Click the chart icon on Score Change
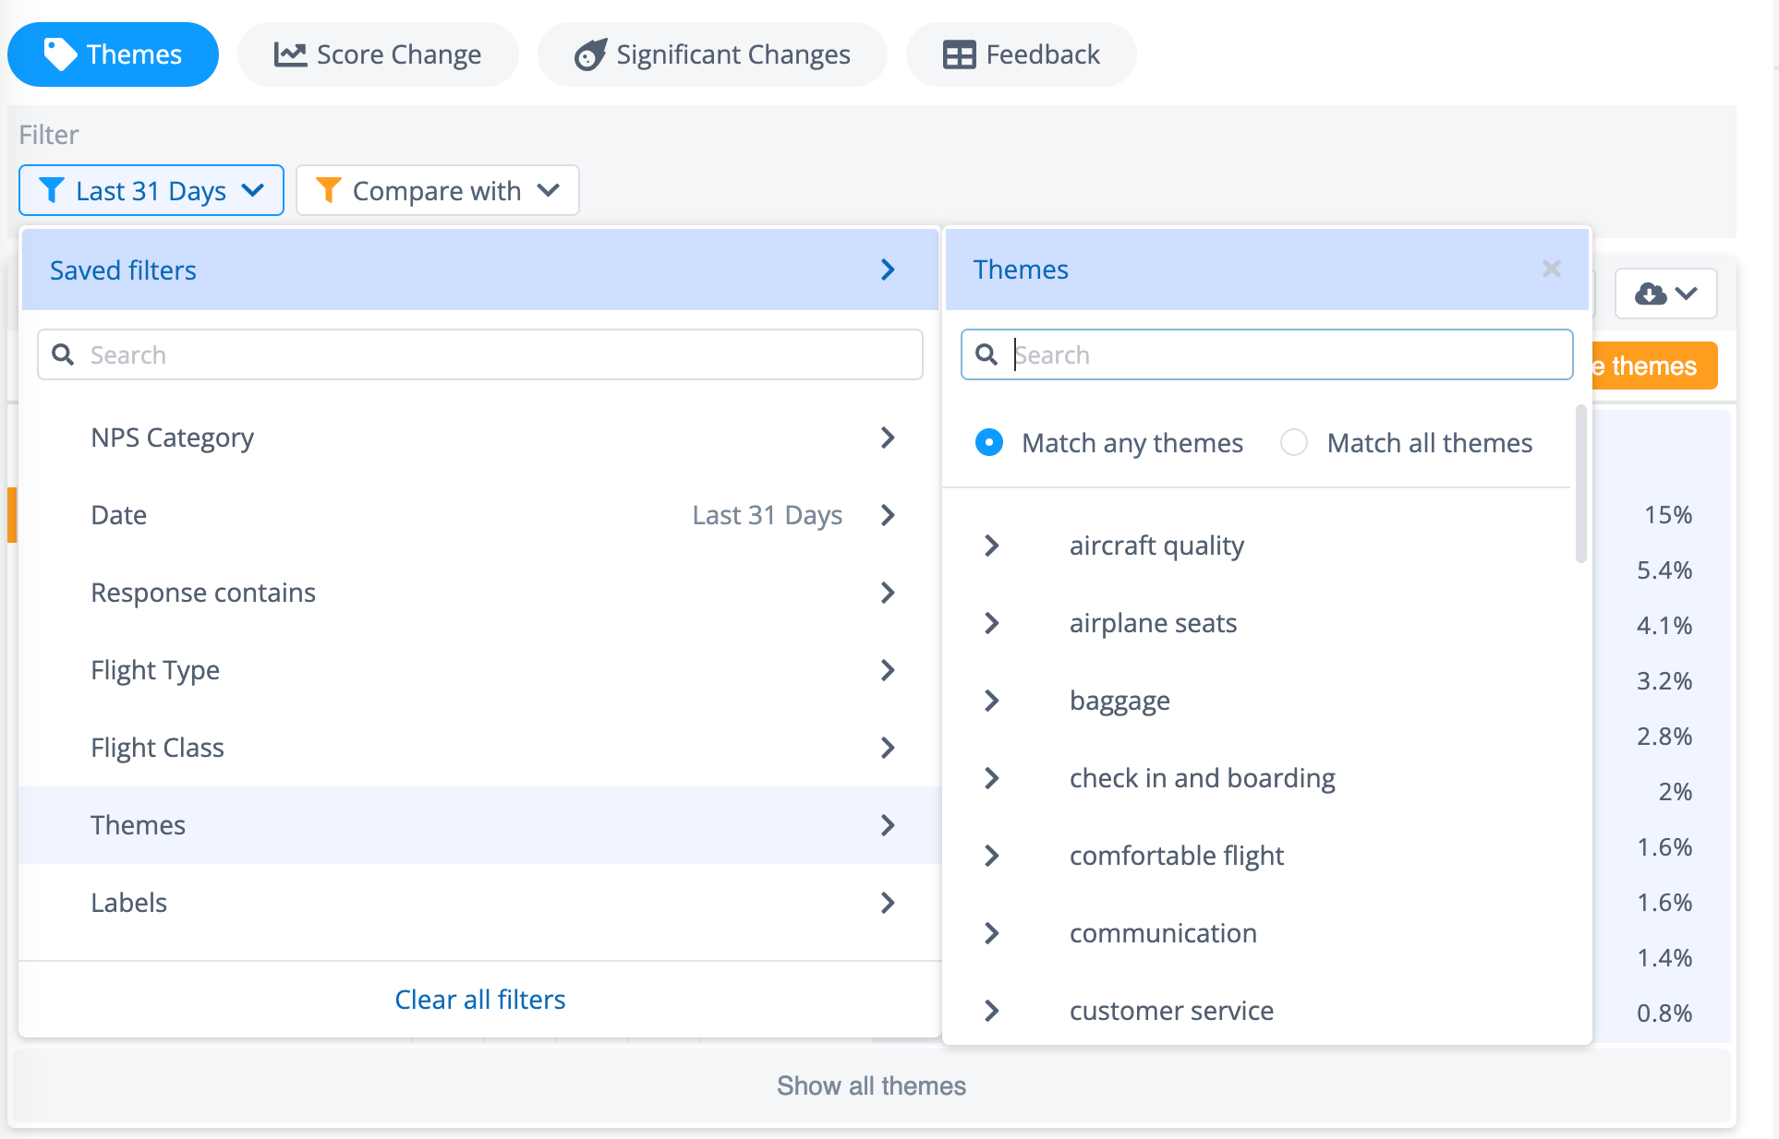 coord(290,54)
